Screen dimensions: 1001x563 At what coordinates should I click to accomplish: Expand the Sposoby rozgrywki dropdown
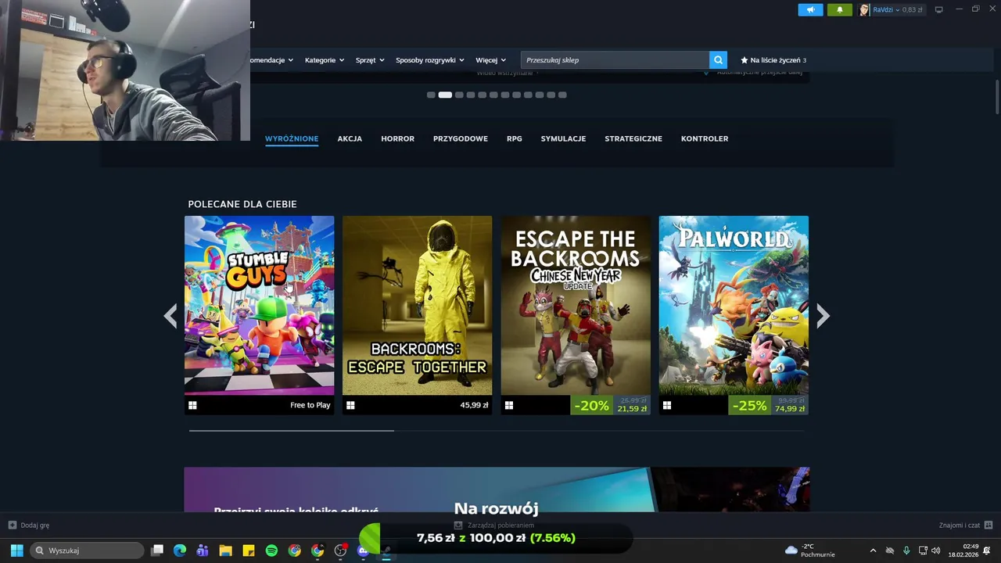pos(430,60)
